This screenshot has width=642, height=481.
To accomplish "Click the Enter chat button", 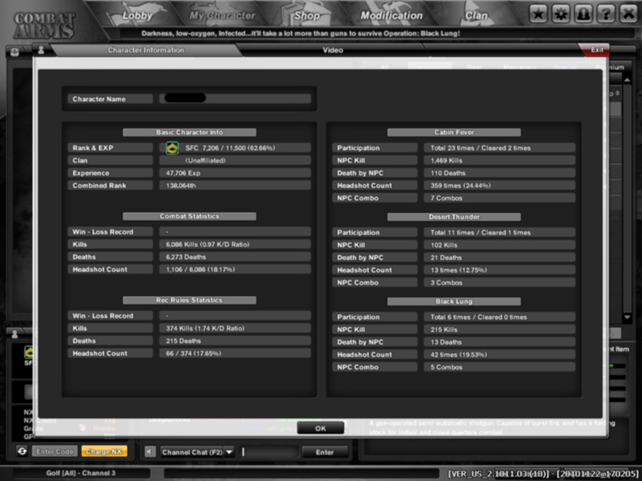I will click(325, 452).
